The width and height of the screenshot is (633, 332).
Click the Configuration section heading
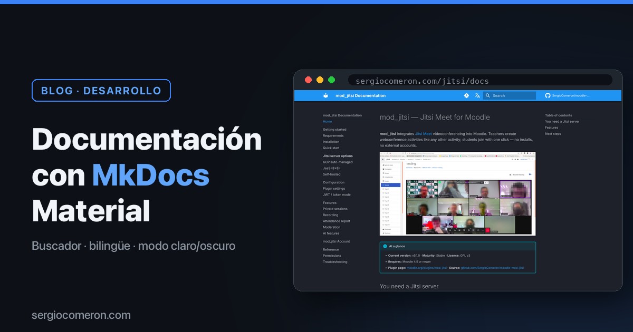click(x=333, y=182)
